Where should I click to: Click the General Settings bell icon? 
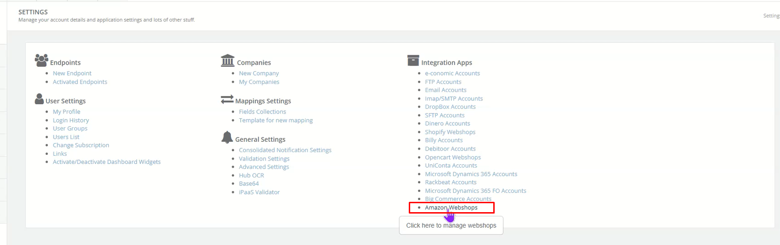click(227, 138)
